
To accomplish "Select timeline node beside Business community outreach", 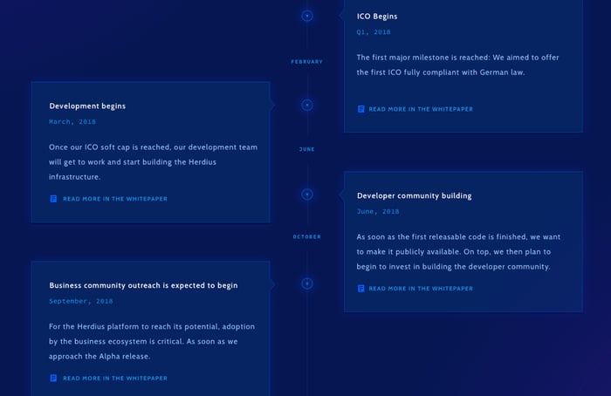I will point(307,283).
